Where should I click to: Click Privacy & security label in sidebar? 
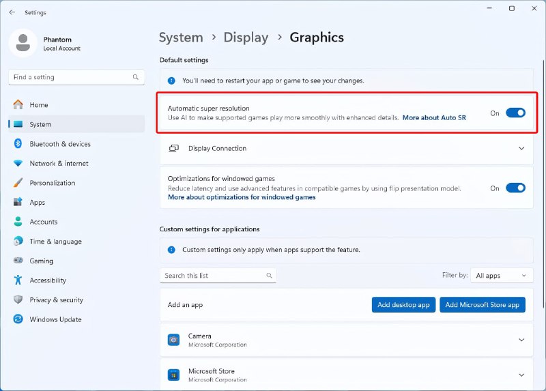(57, 300)
